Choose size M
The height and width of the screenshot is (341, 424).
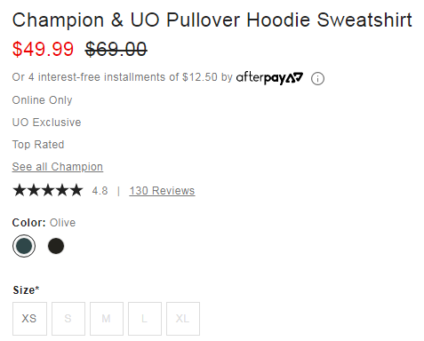[107, 319]
